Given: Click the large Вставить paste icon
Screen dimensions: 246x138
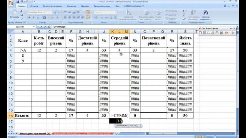Looking at the screenshot, I should [x=15, y=13].
